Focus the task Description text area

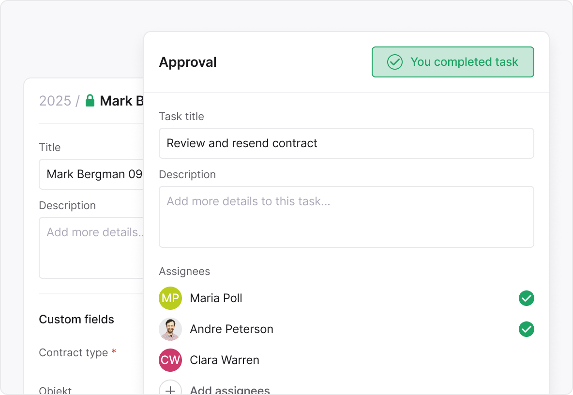tap(346, 217)
